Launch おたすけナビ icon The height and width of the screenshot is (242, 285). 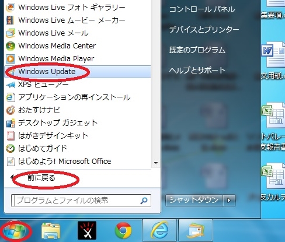pos(11,110)
